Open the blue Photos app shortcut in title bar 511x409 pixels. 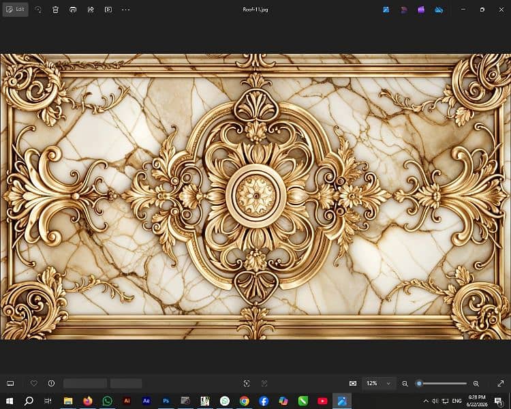click(386, 10)
